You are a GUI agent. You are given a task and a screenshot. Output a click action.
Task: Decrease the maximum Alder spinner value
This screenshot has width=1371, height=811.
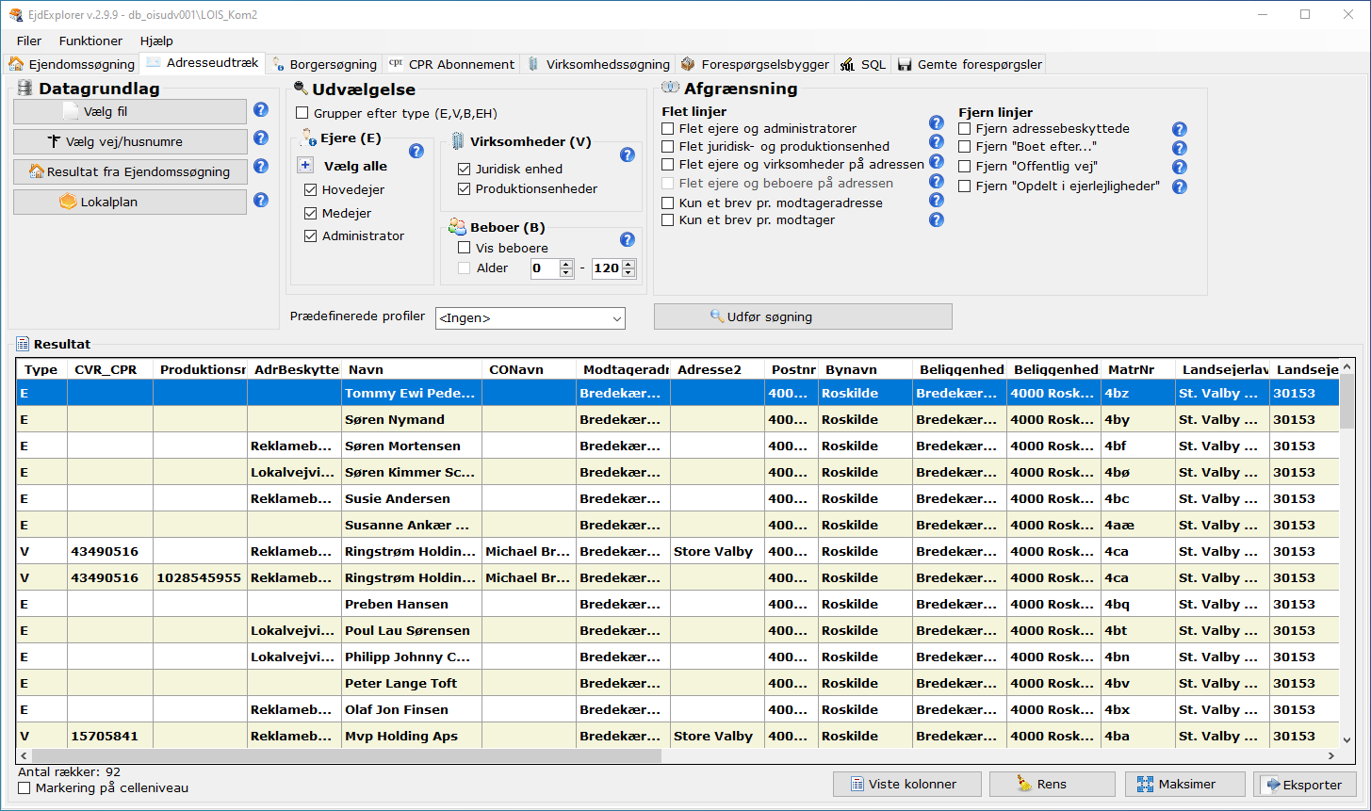[628, 273]
